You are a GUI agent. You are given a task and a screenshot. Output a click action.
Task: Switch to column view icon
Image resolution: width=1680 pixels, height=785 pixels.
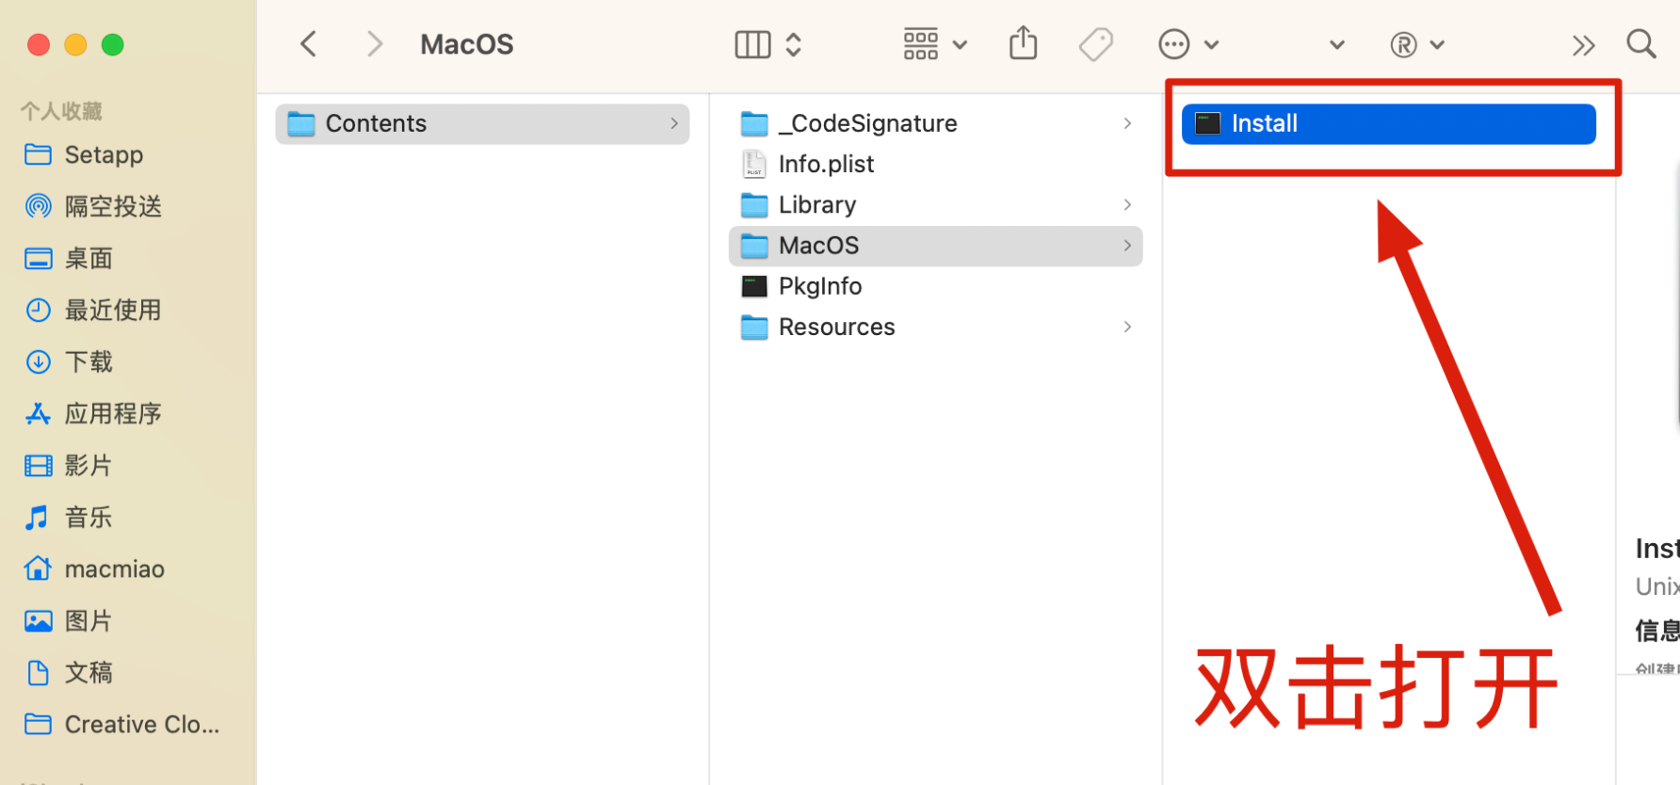pos(752,44)
